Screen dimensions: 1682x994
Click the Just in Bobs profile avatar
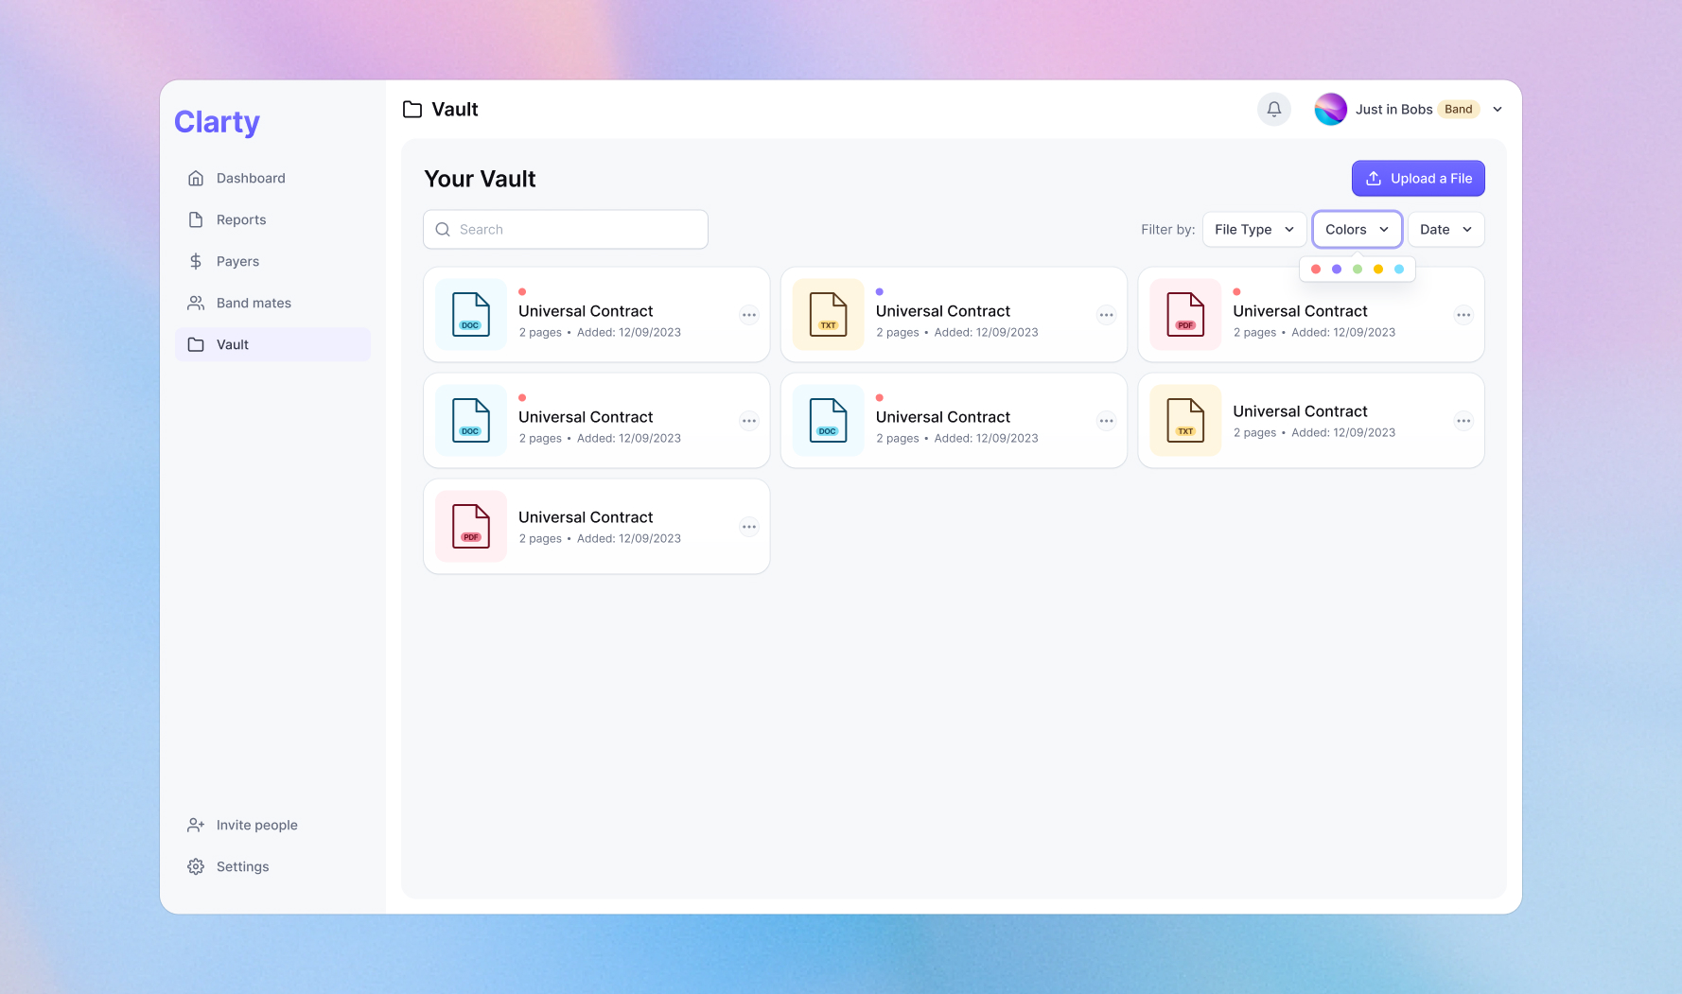pos(1331,109)
